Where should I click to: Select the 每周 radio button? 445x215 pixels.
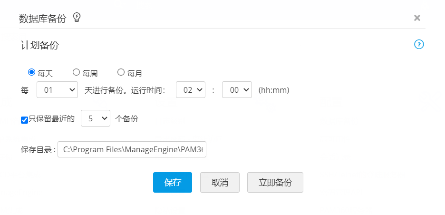[76, 72]
